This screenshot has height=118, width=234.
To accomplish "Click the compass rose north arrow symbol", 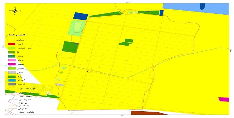I will tap(15, 11).
